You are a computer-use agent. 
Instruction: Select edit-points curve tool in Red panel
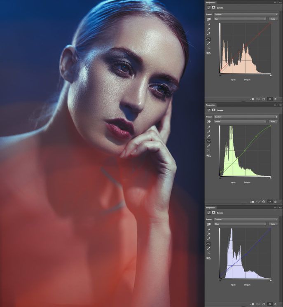point(208,39)
